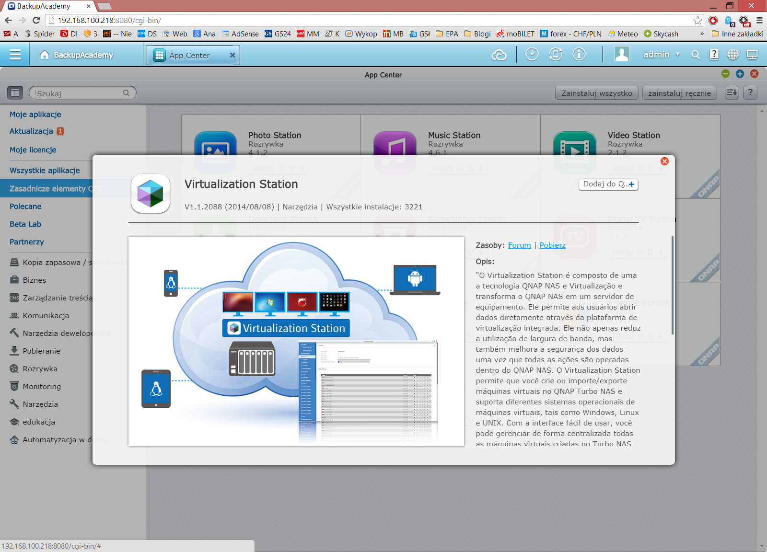Close the App Center tab
Screen dimensions: 767x552
tap(232, 55)
